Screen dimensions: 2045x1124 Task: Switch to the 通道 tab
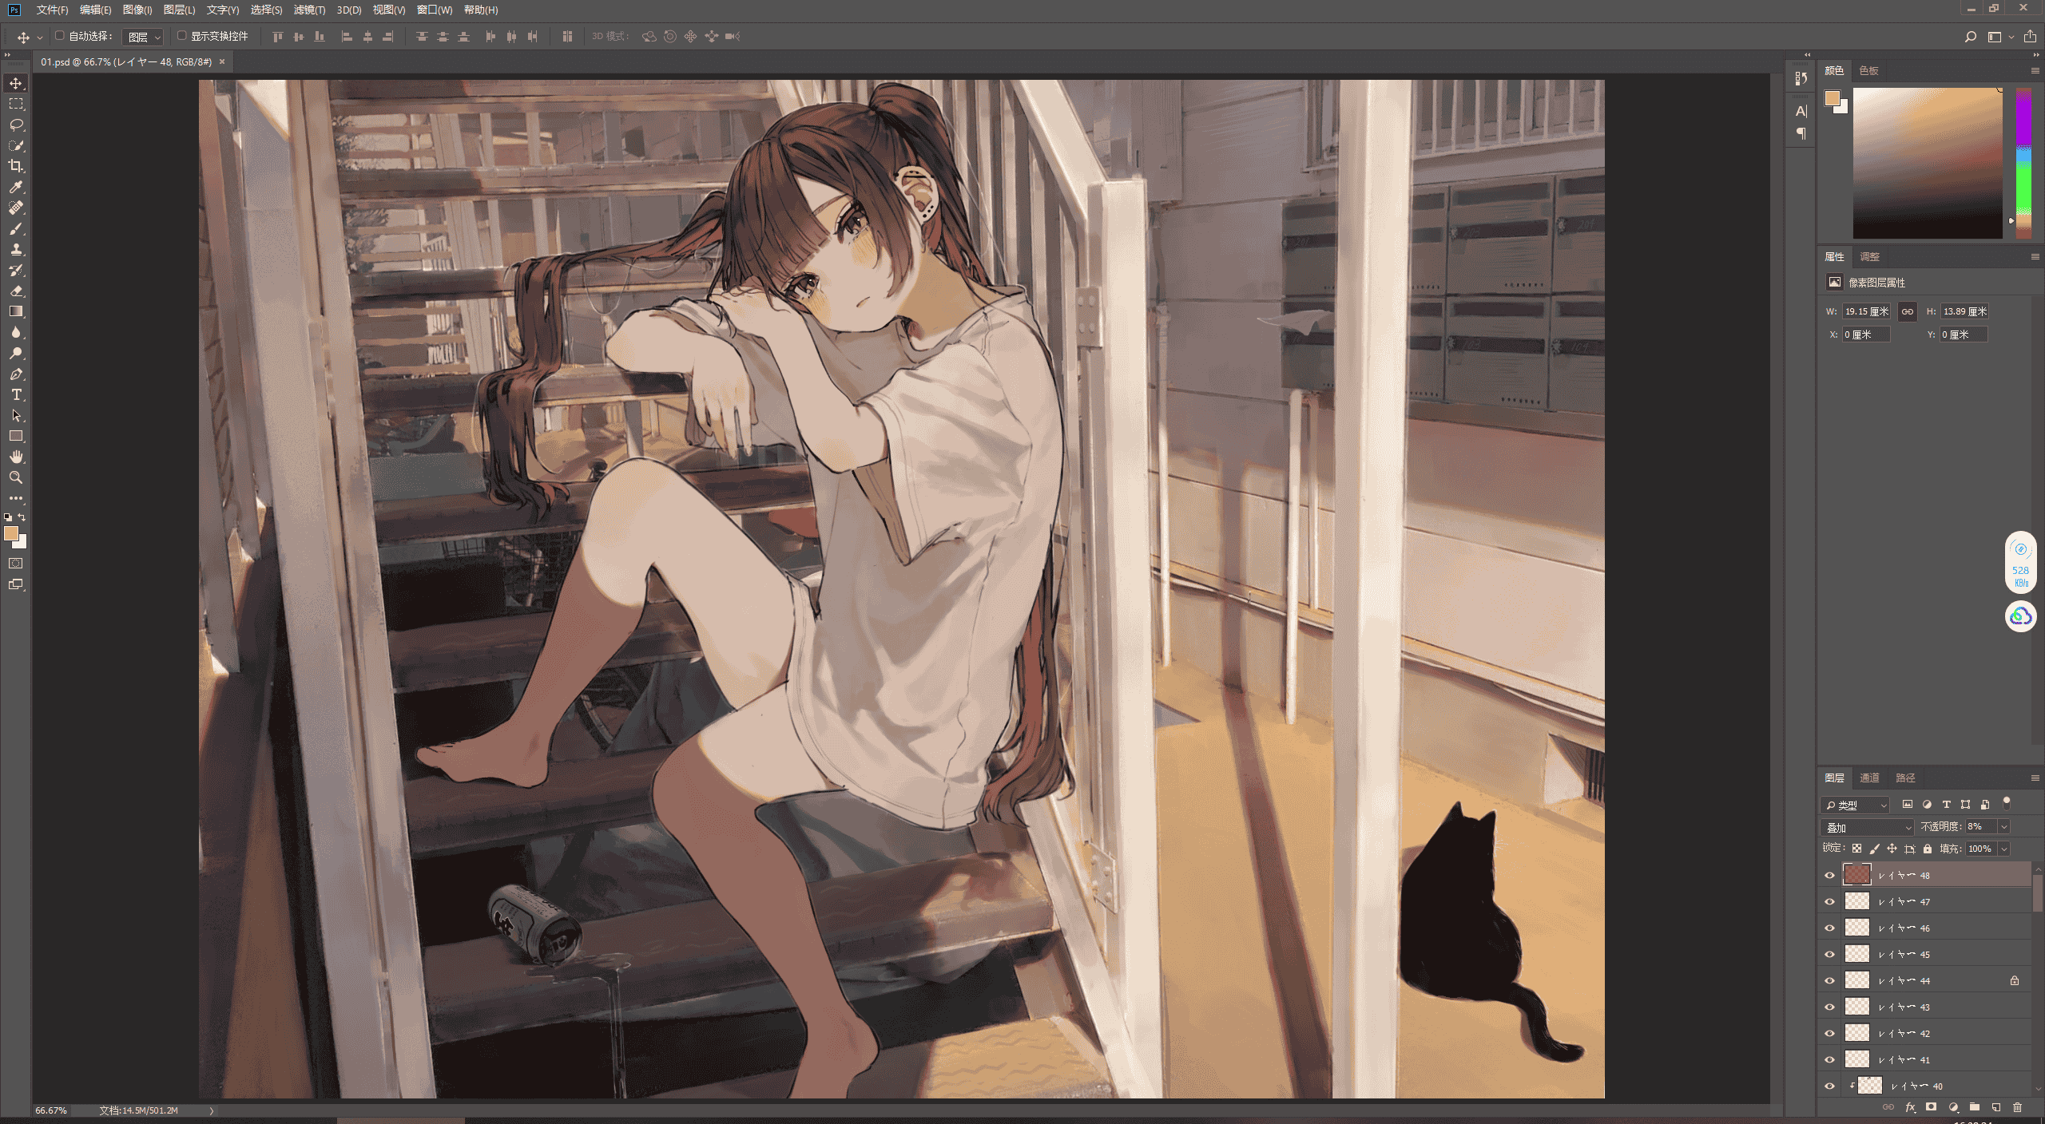pyautogui.click(x=1869, y=778)
